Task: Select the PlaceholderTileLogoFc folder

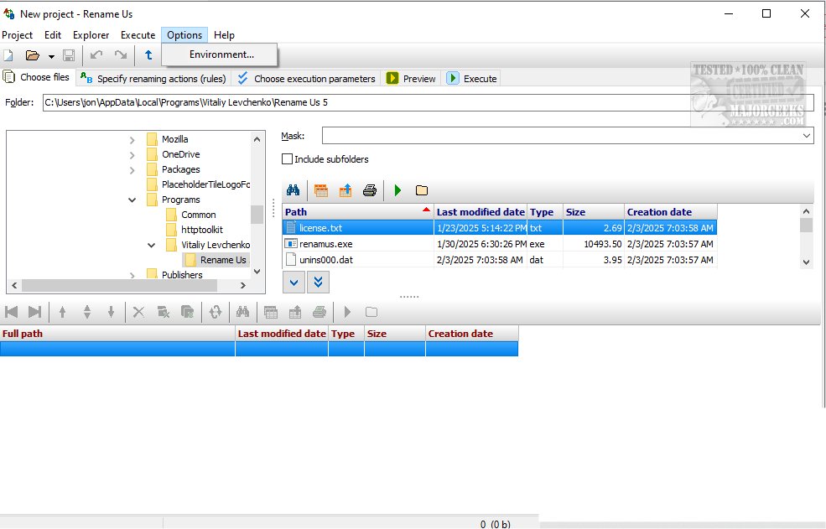Action: coord(205,184)
